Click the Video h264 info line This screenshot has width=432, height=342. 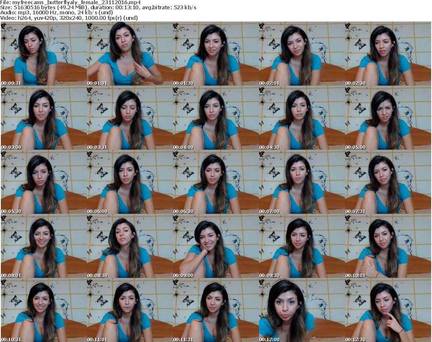pyautogui.click(x=69, y=18)
